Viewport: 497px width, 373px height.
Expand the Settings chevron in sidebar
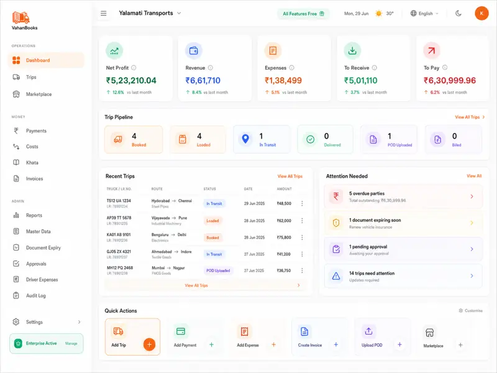[x=79, y=322]
